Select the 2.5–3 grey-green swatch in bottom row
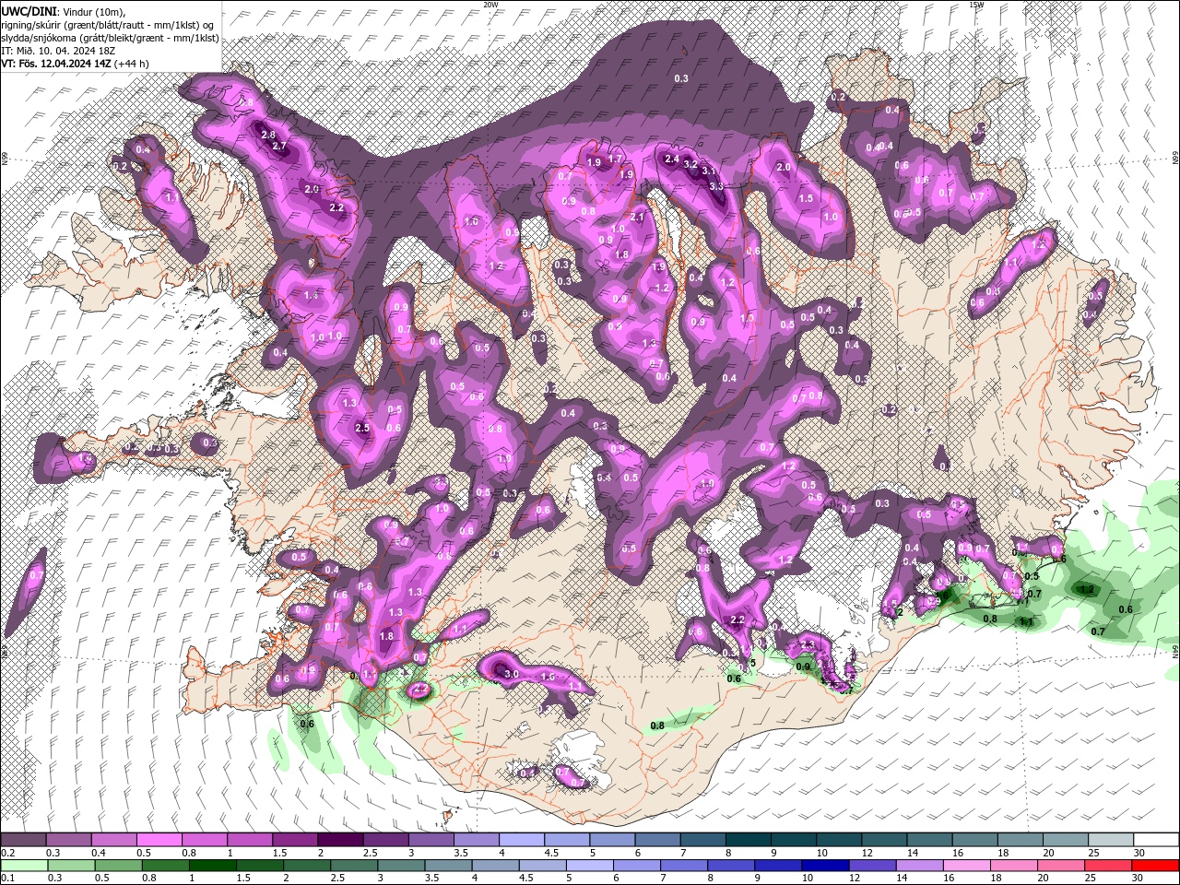The width and height of the screenshot is (1180, 885). 354,866
